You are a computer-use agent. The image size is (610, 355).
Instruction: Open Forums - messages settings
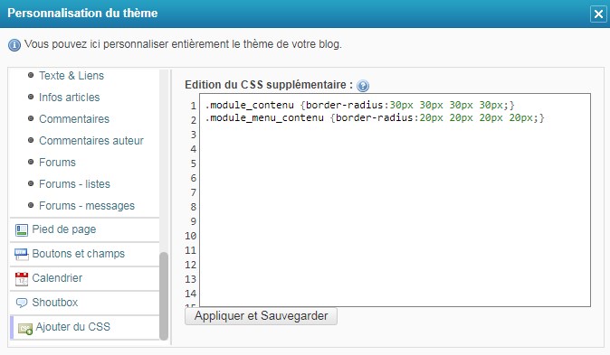87,206
